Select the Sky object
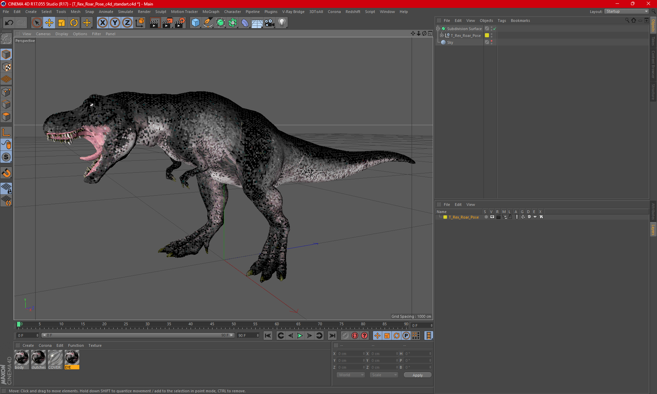This screenshot has height=394, width=657. pos(450,42)
